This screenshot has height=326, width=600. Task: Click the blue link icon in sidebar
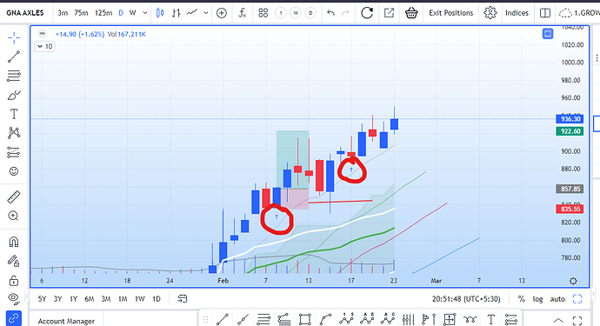[x=14, y=318]
